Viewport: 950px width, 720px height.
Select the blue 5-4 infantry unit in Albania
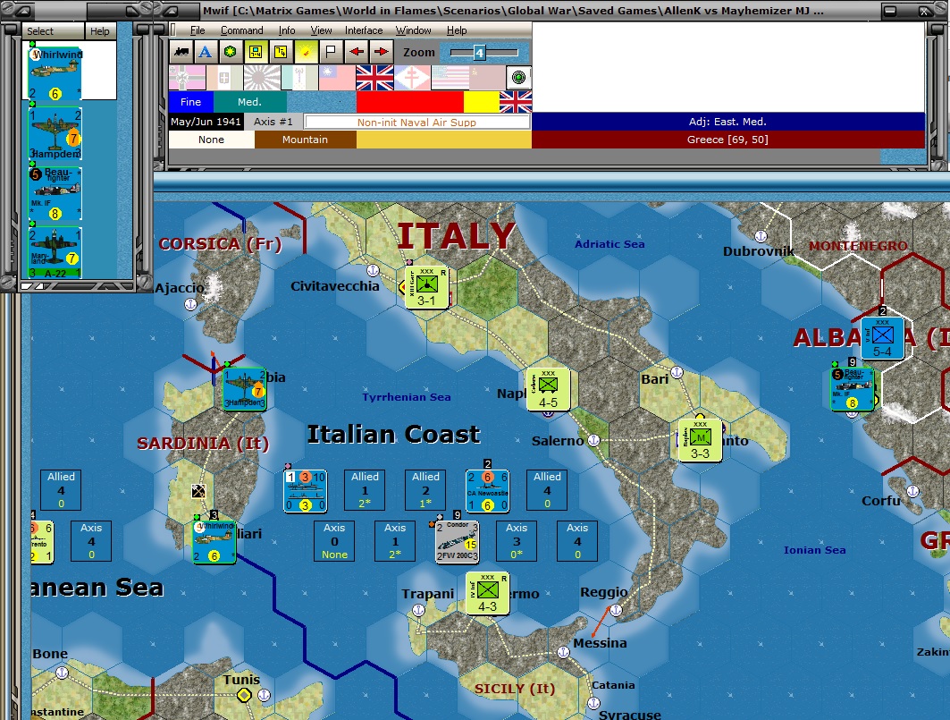coord(882,338)
